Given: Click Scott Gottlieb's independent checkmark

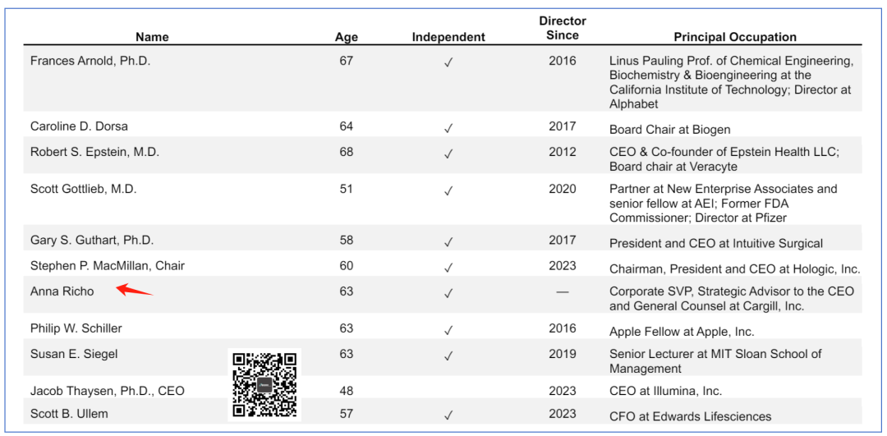Looking at the screenshot, I should point(448,190).
